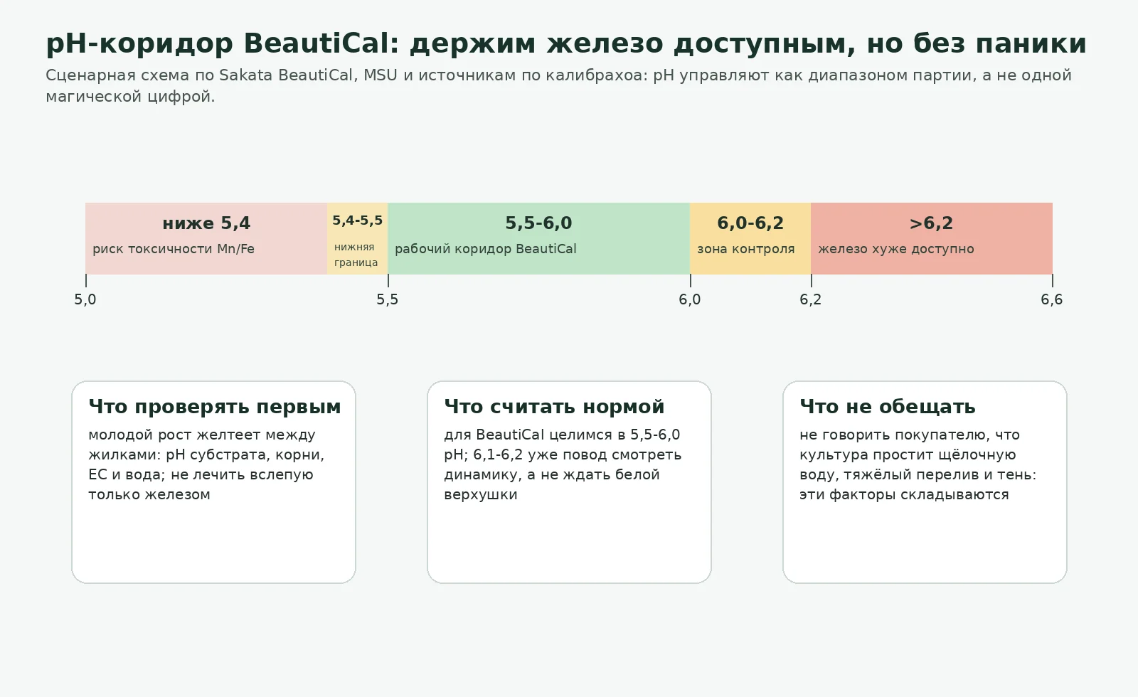Select the red '>6,2' zone
Image resolution: width=1138 pixels, height=697 pixels.
point(932,238)
